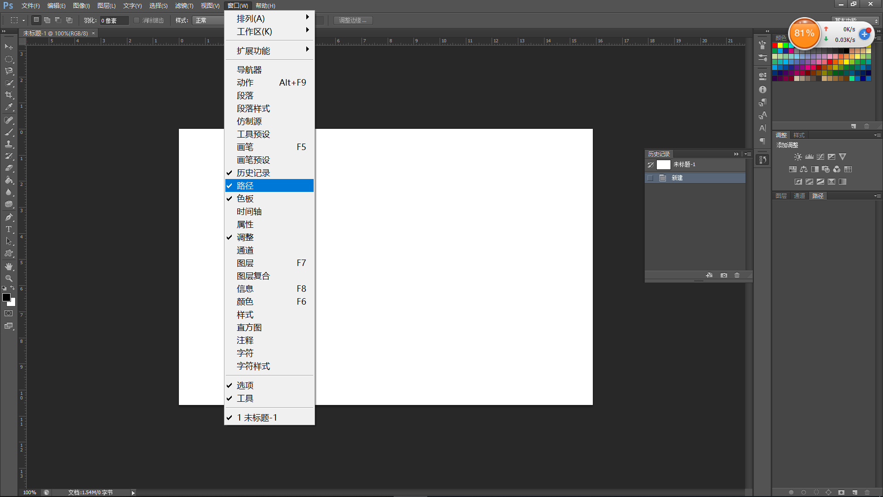Viewport: 883px width, 497px height.
Task: Toggle the checked 色板 menu entry
Action: (245, 199)
